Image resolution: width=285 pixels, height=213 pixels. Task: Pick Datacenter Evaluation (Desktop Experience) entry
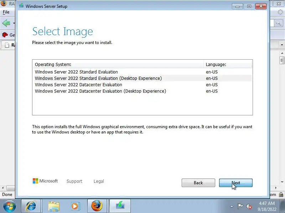point(142,91)
